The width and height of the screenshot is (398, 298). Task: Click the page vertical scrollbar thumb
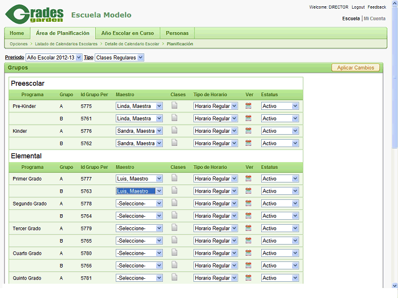395,77
